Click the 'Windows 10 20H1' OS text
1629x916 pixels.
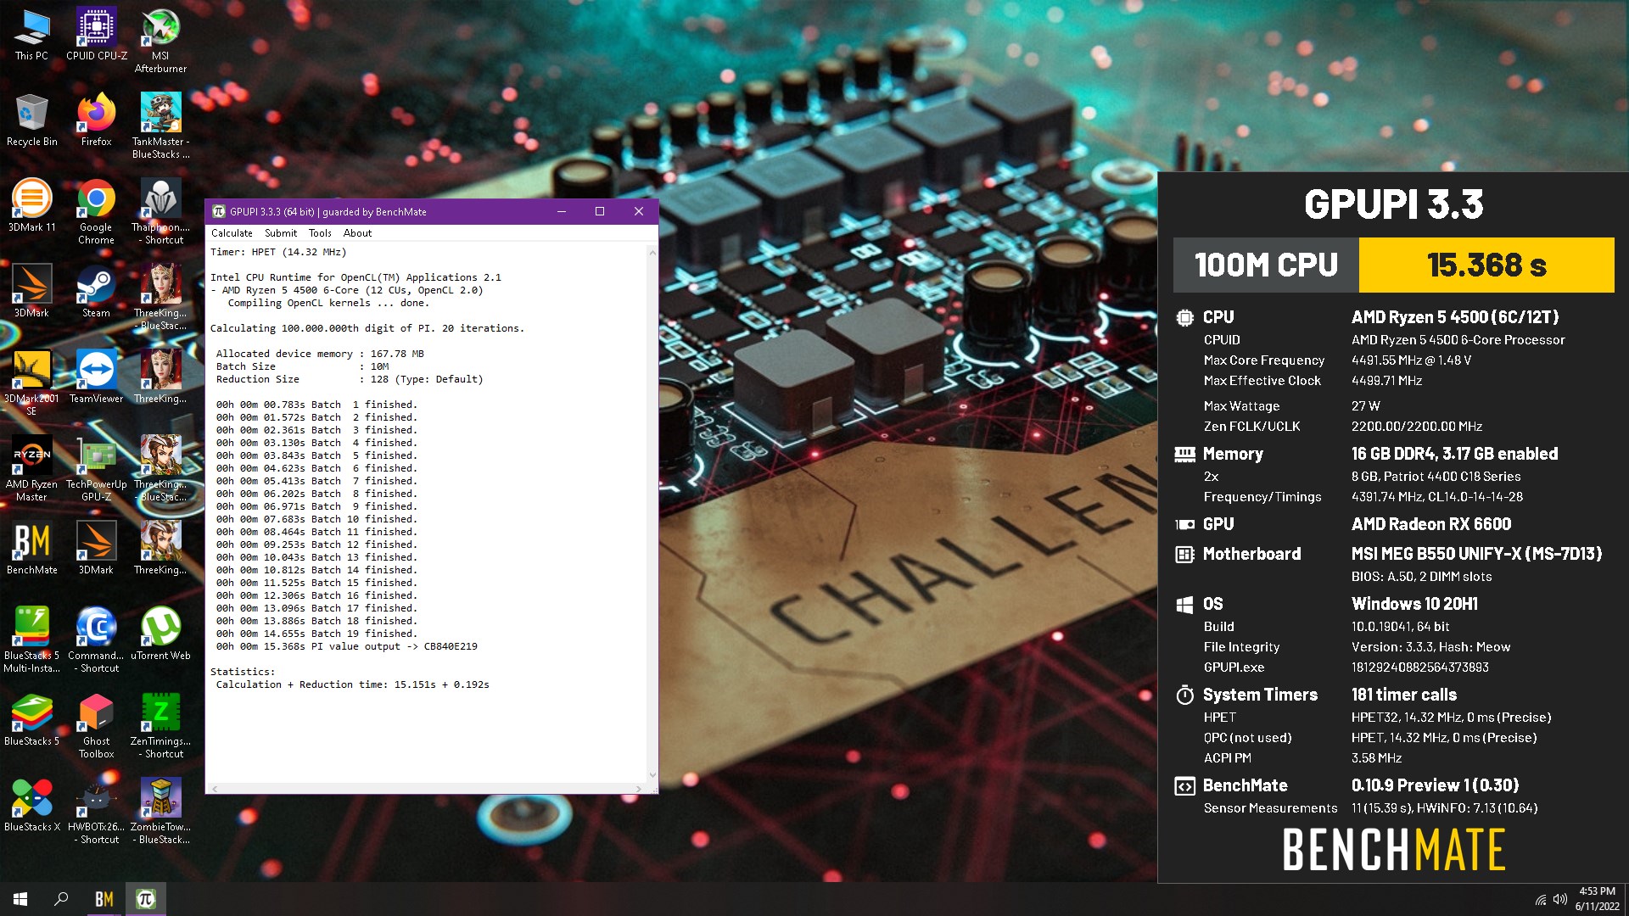point(1414,604)
